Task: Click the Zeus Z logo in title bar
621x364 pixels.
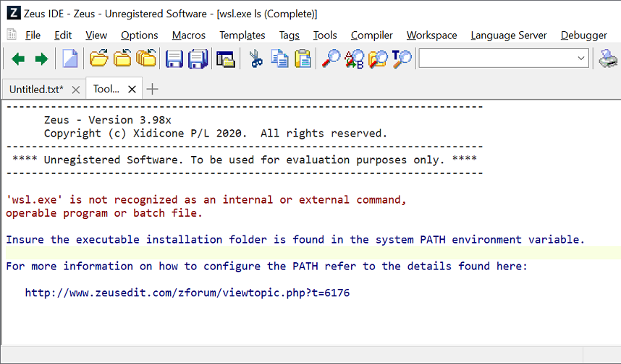Action: (14, 13)
